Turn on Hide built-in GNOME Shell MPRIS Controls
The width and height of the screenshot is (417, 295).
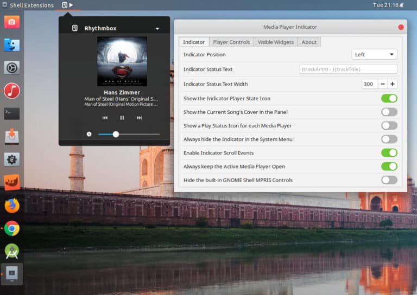389,180
